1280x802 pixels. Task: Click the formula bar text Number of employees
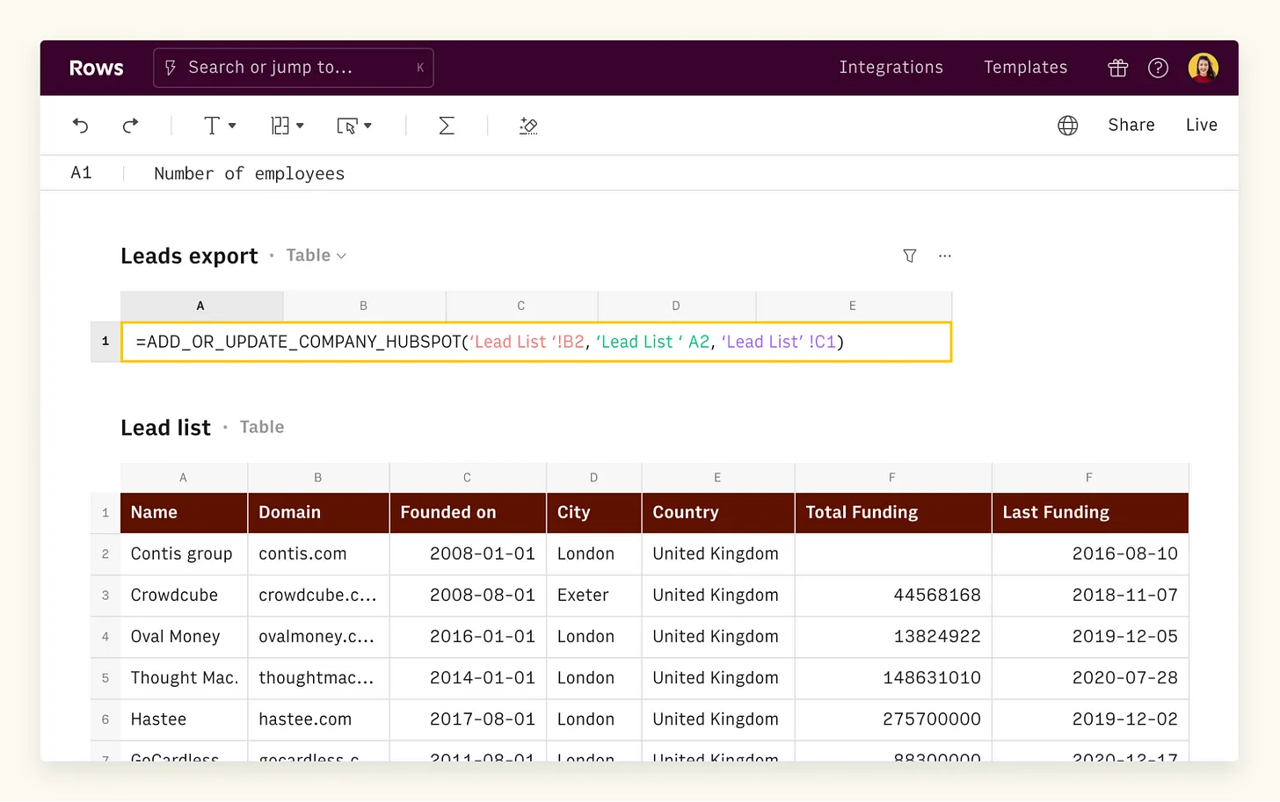tap(249, 174)
